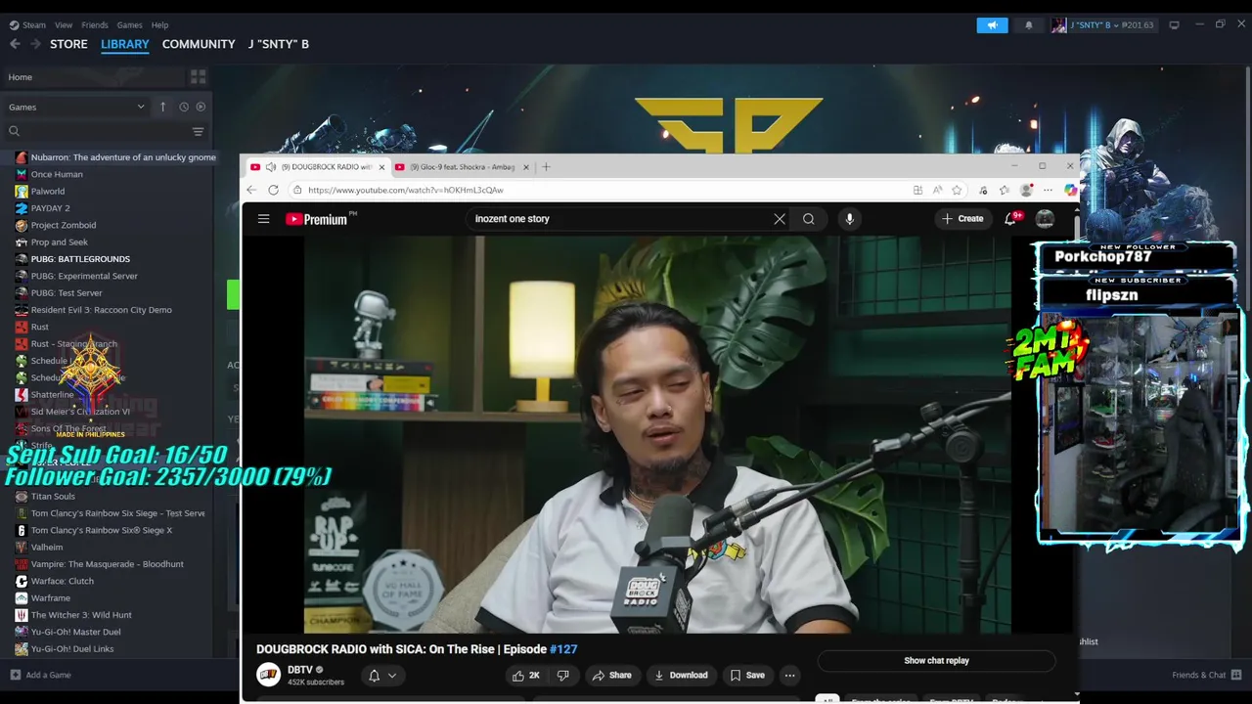Sort Steam library games by recent activity
Viewport: 1252px width, 704px height.
coord(183,107)
